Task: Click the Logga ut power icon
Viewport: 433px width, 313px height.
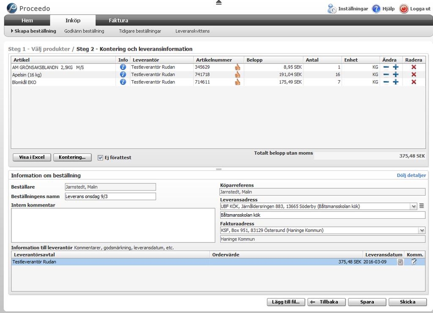Action: (x=403, y=9)
